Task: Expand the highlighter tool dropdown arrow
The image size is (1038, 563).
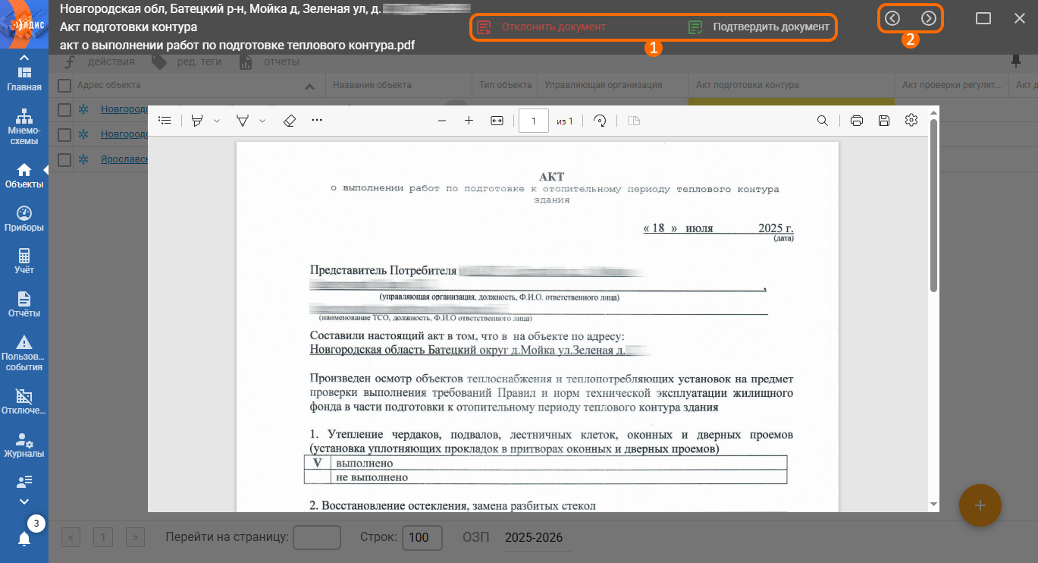Action: 217,121
